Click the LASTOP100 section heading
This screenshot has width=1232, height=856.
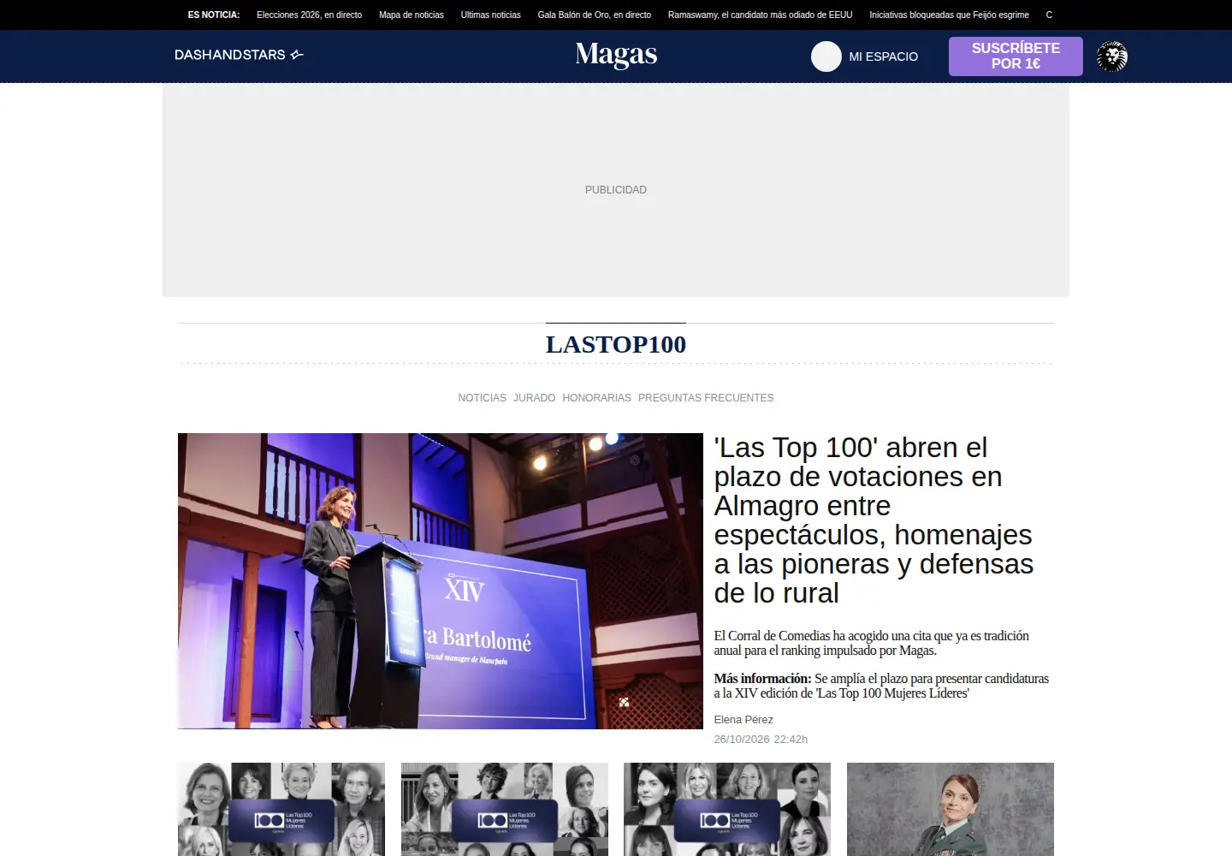point(616,344)
